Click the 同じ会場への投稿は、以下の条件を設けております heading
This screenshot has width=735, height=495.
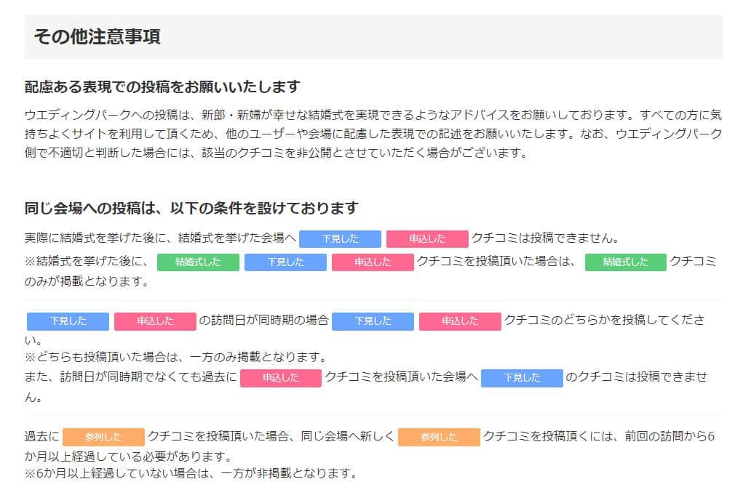(191, 208)
